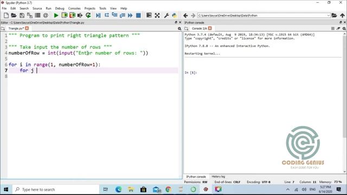Stop debugging with the blue square
Image resolution: width=347 pixels, height=195 pixels.
(138, 15)
